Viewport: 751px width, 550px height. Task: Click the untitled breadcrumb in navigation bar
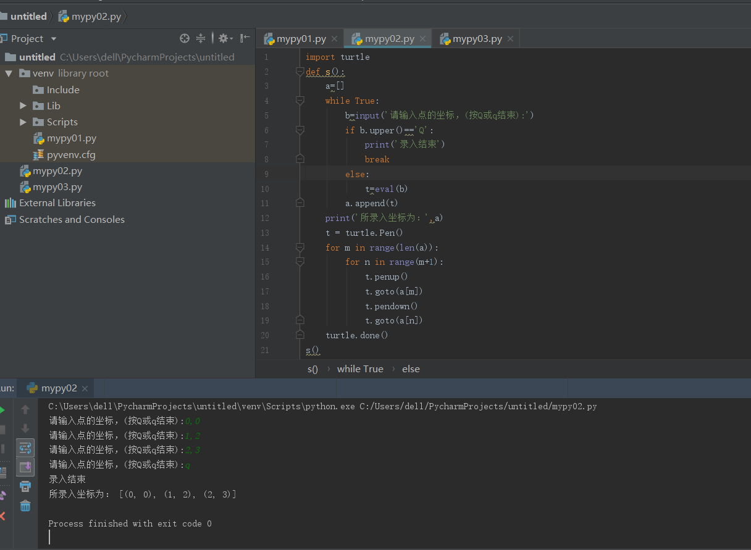tap(28, 17)
